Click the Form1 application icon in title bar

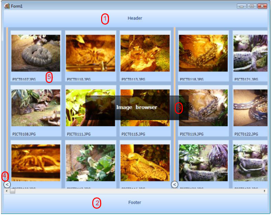[7, 6]
